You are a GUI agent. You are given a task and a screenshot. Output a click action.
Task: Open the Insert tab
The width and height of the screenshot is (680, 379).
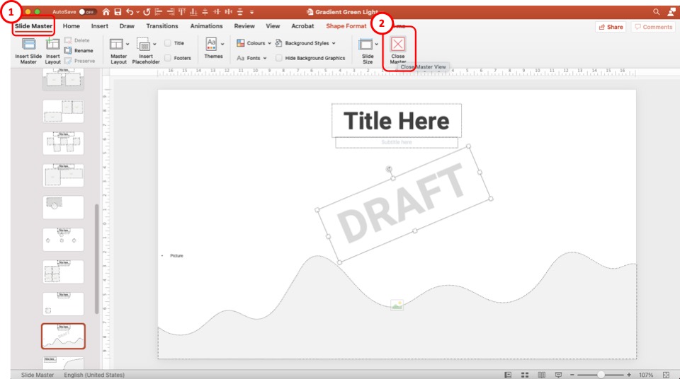[x=100, y=26]
